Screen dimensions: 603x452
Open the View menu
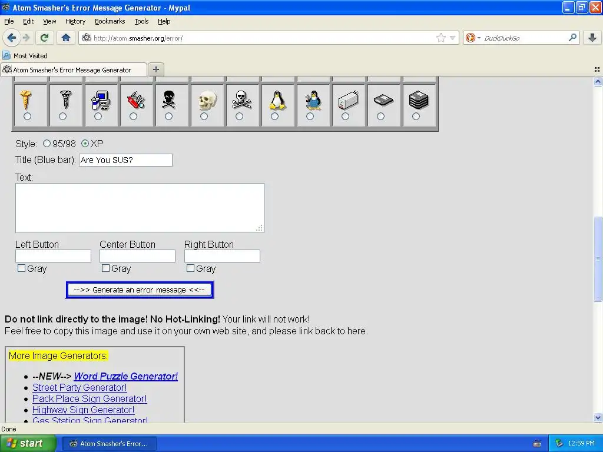pyautogui.click(x=49, y=21)
